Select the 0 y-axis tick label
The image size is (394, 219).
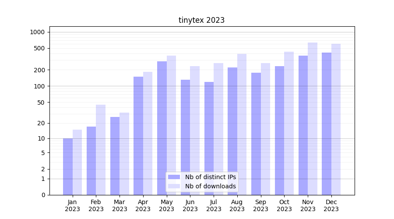pos(43,195)
